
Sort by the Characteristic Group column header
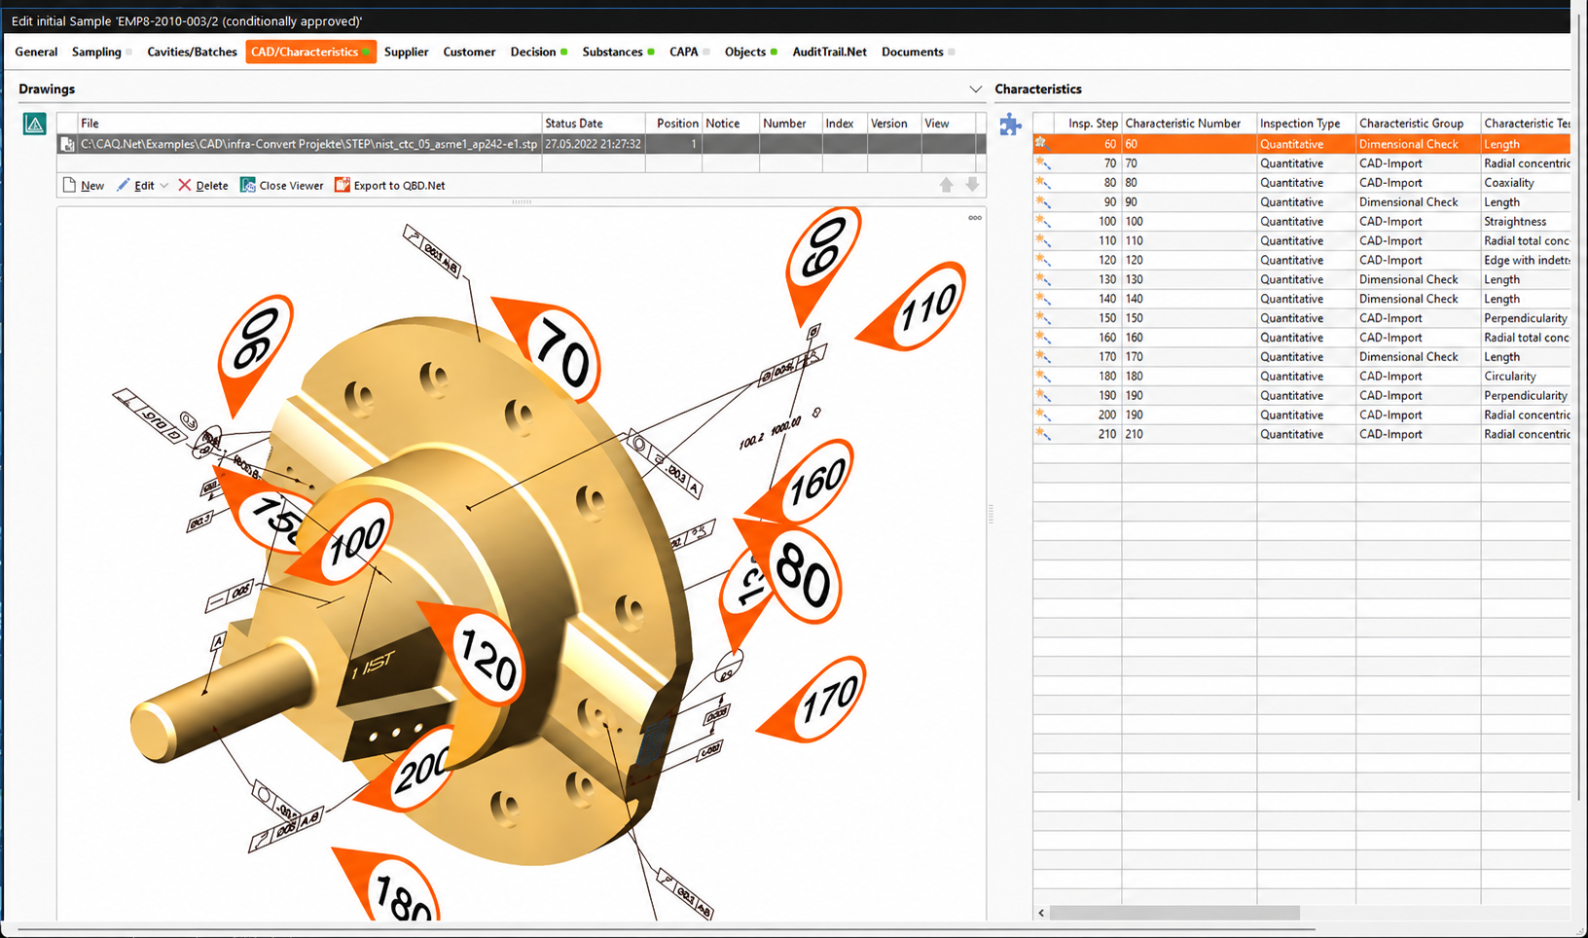coord(1418,124)
